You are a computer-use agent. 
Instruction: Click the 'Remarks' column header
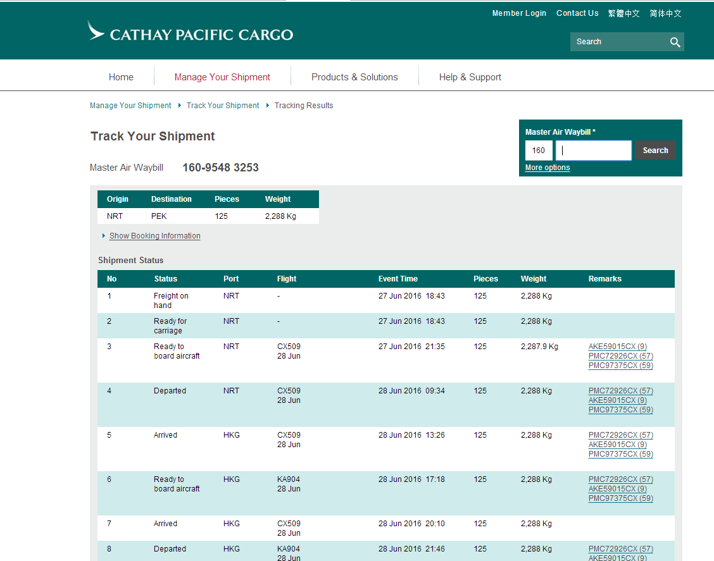[604, 278]
